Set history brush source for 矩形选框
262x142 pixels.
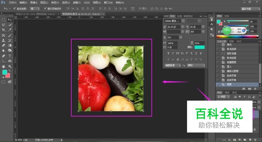(218, 54)
